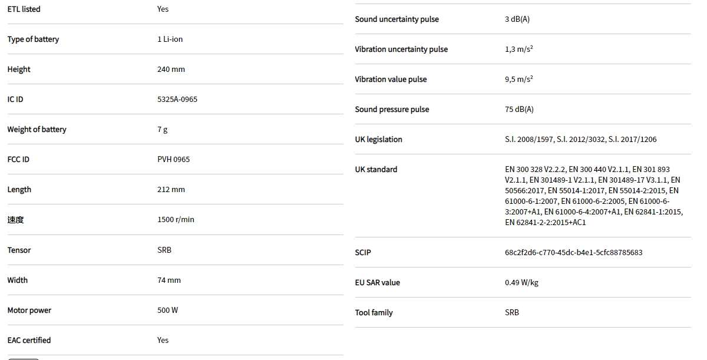Click the Weight of battery label
This screenshot has height=360, width=707.
click(37, 130)
